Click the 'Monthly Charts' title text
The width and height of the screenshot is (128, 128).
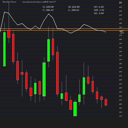coord(9,2)
